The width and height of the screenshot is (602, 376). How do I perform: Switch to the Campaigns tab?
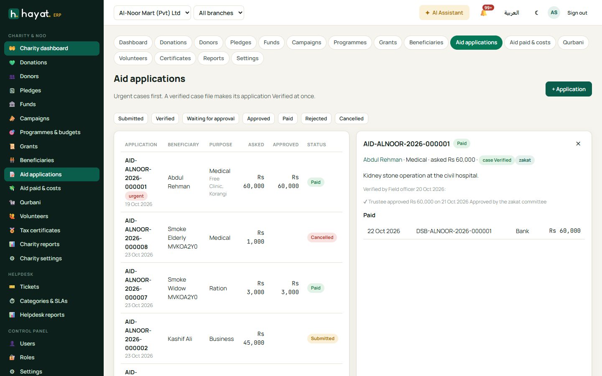(306, 43)
